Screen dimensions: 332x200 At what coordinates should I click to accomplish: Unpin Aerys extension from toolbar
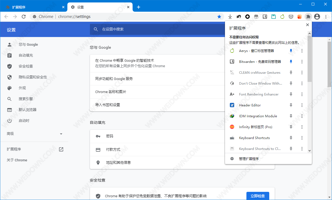pyautogui.click(x=291, y=51)
